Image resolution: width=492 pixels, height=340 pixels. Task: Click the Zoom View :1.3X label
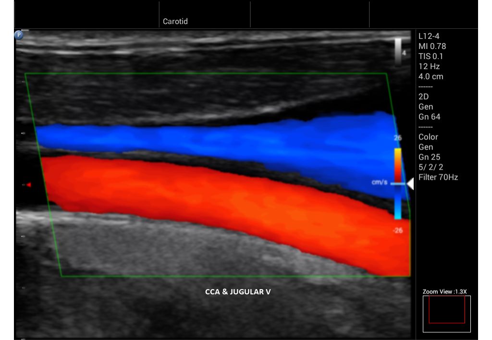coord(445,291)
